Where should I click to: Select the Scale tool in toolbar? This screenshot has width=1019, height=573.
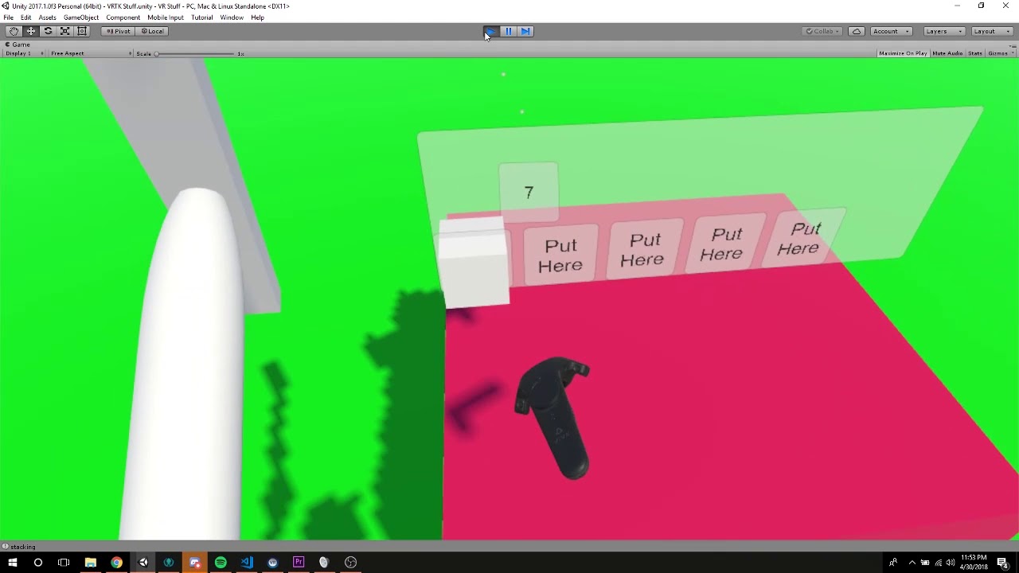point(64,31)
